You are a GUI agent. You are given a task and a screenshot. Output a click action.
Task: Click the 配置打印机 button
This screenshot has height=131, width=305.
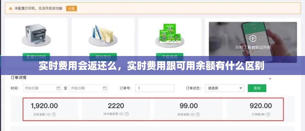36,57
